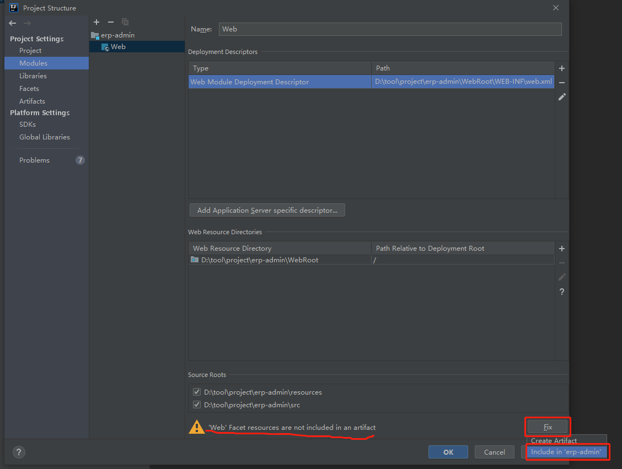622x469 pixels.
Task: Click the warning triangle icon
Action: click(x=196, y=427)
